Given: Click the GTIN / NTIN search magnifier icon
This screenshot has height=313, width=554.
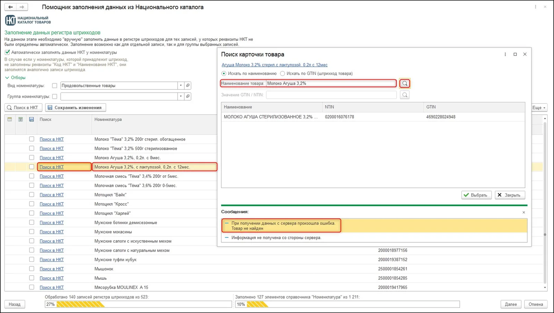Looking at the screenshot, I should (404, 95).
